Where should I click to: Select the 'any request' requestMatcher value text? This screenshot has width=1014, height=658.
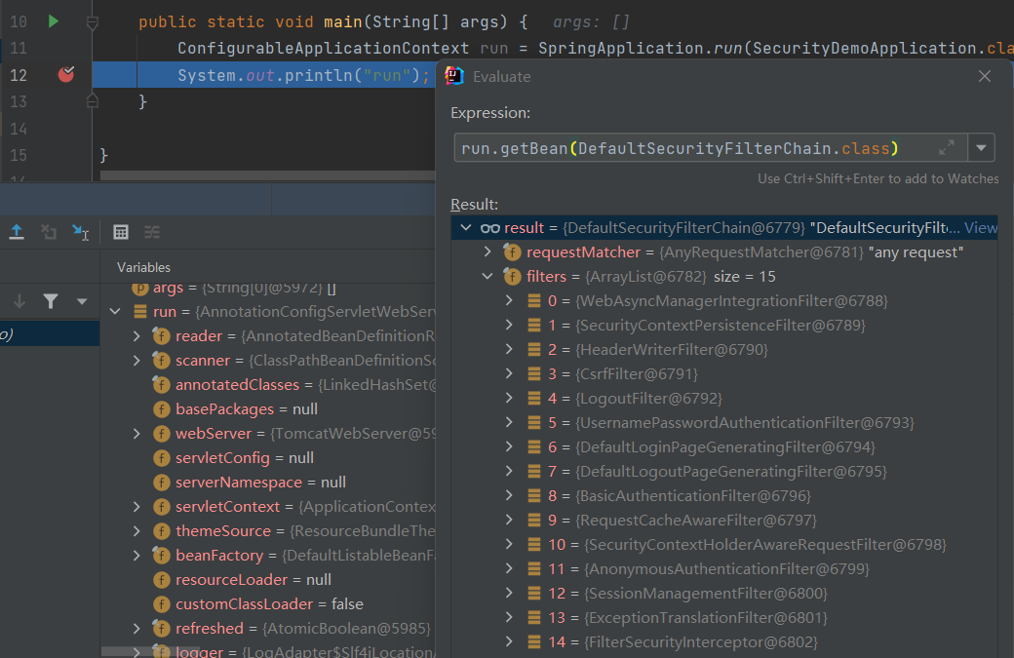[916, 252]
